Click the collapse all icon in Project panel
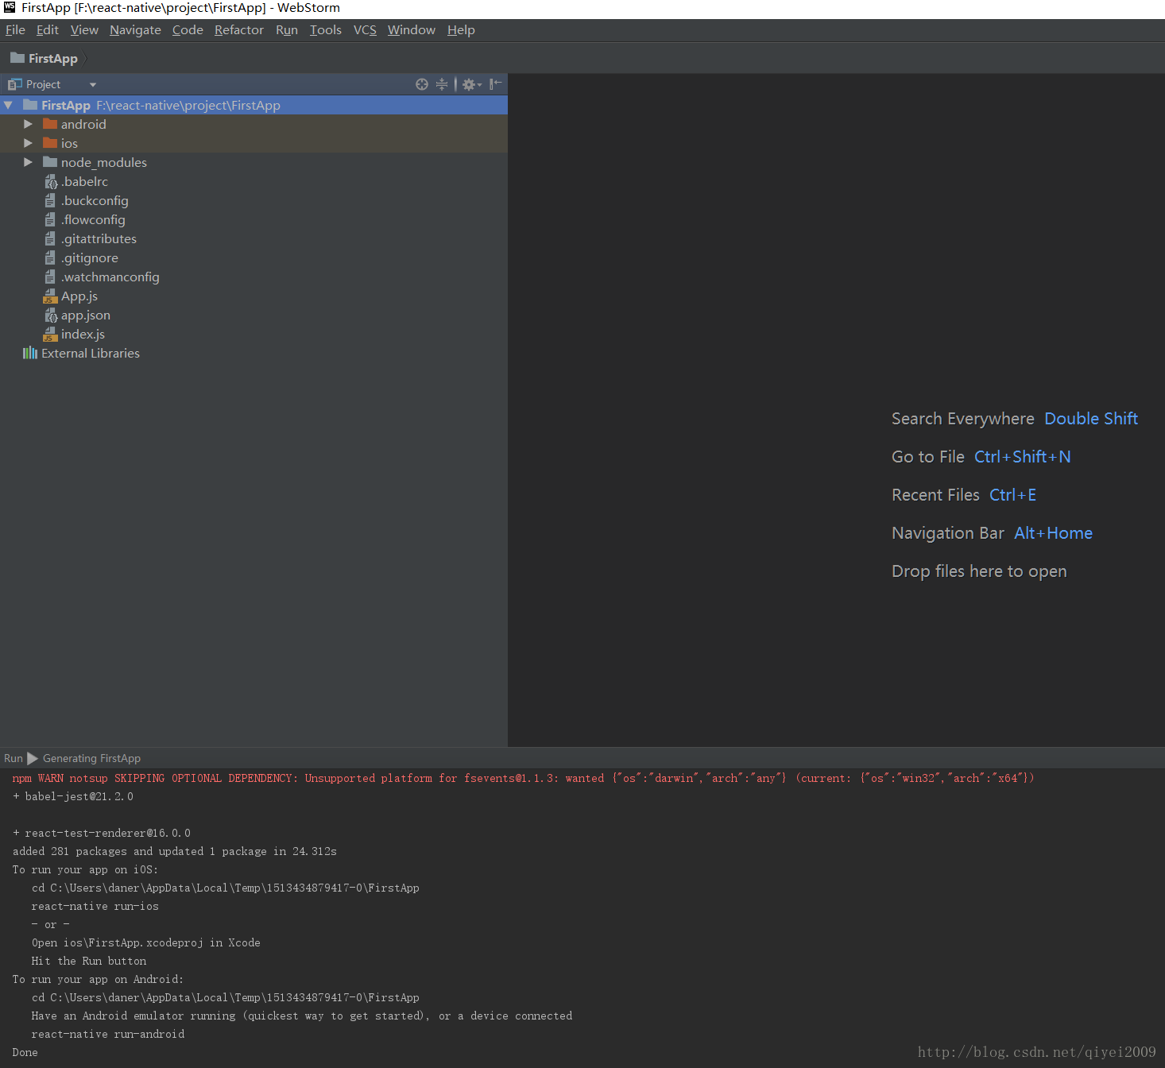This screenshot has width=1165, height=1068. 442,84
